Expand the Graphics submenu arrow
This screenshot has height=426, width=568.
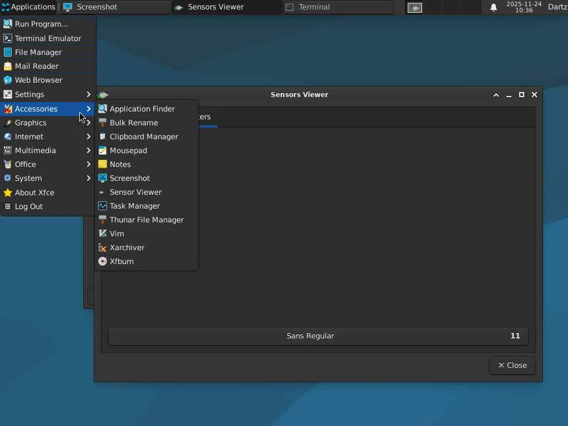(x=88, y=123)
